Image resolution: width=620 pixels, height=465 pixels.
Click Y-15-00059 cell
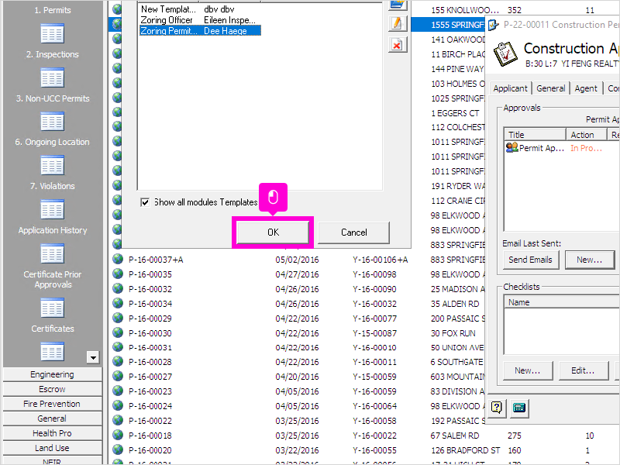[x=374, y=377]
